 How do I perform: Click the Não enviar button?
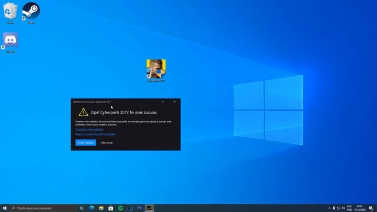tap(107, 143)
